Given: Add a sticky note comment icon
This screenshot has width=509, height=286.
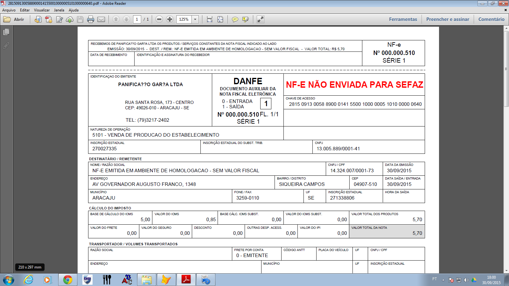Looking at the screenshot, I should pos(235,19).
